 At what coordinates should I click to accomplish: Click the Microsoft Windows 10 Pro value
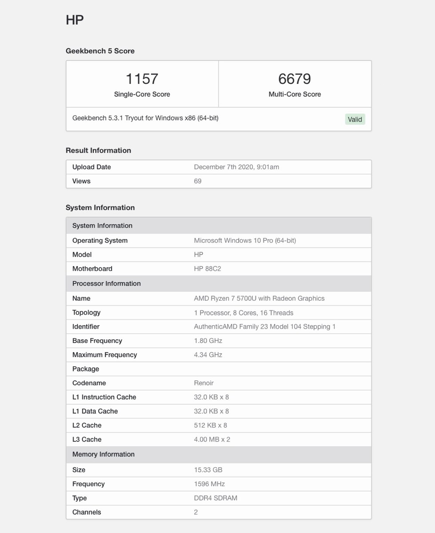click(x=245, y=240)
